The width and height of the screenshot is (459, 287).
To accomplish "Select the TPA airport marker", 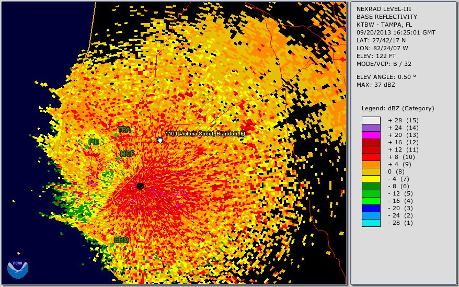I will coord(124,129).
